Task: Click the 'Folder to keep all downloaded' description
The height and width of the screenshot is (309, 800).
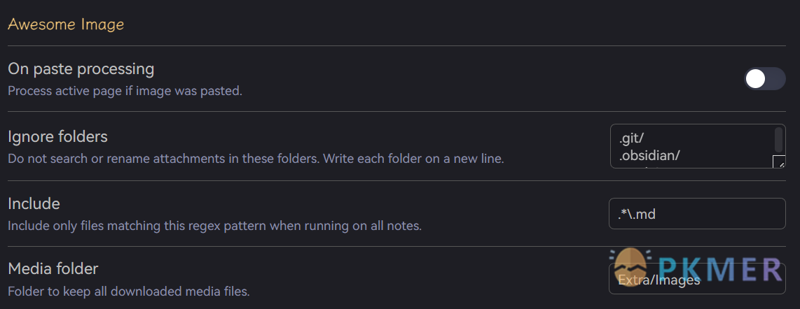Action: (129, 292)
